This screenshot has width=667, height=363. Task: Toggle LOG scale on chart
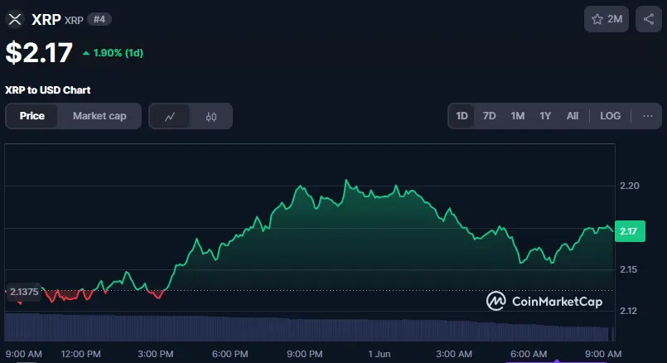[x=610, y=116]
